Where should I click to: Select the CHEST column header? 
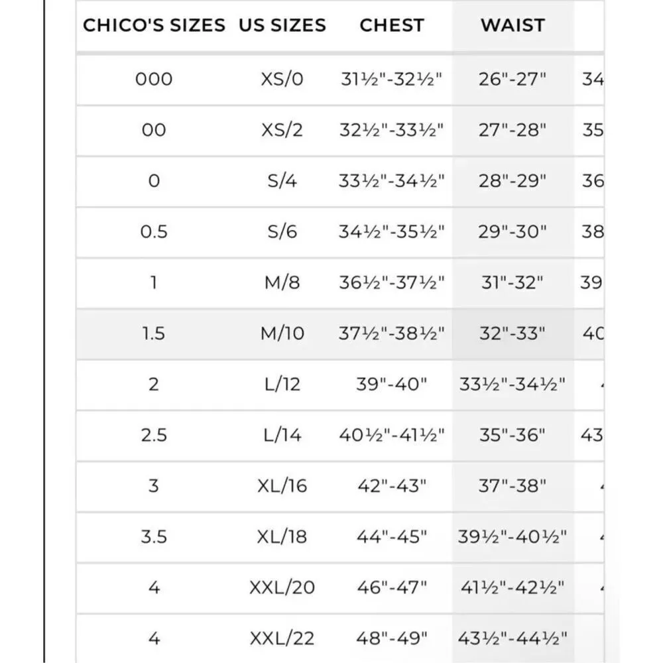point(391,26)
